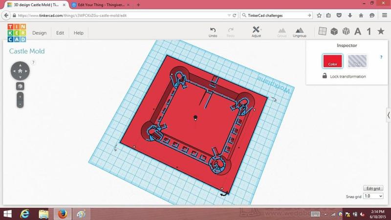Open the Help menu

(x=79, y=33)
